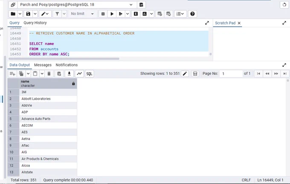Click the Page No input field
This screenshot has width=290, height=184.
coord(231,74)
